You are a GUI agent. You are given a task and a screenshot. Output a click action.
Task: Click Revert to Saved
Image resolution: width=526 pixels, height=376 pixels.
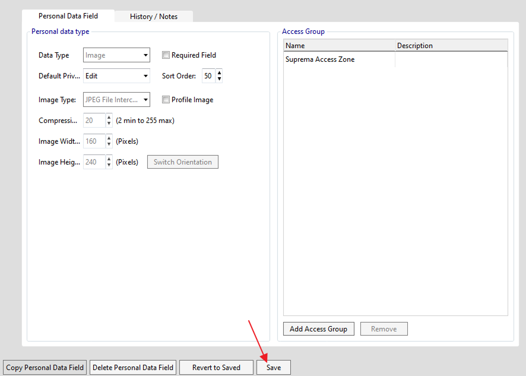click(x=216, y=368)
